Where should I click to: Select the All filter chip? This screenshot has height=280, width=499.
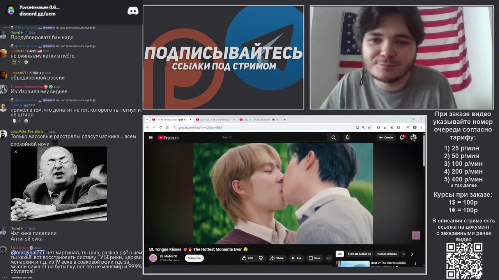pyautogui.click(x=340, y=254)
